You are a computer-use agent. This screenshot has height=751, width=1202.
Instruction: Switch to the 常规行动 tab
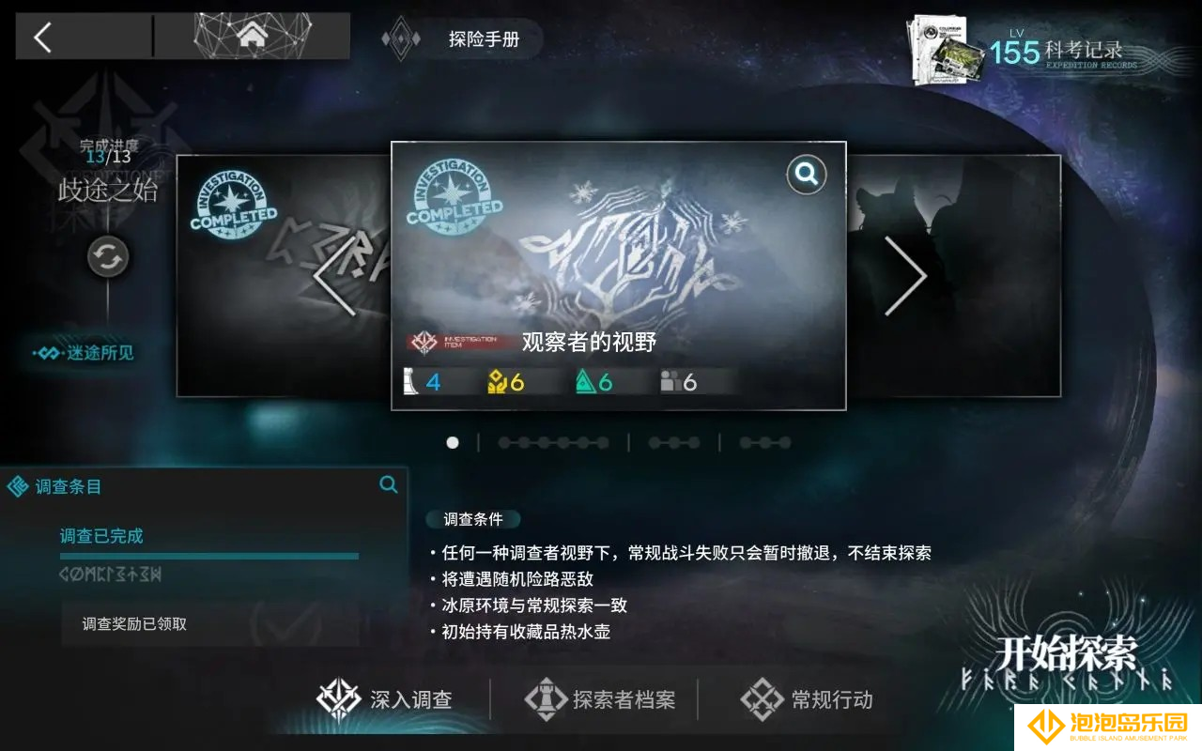pos(807,699)
